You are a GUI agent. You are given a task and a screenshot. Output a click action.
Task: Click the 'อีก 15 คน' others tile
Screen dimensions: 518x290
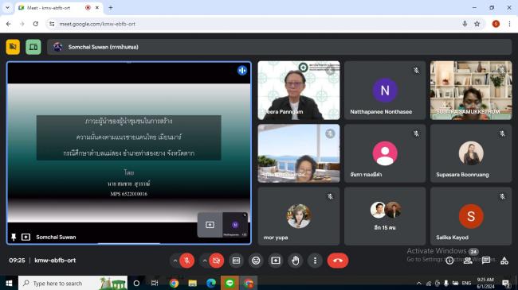385,216
